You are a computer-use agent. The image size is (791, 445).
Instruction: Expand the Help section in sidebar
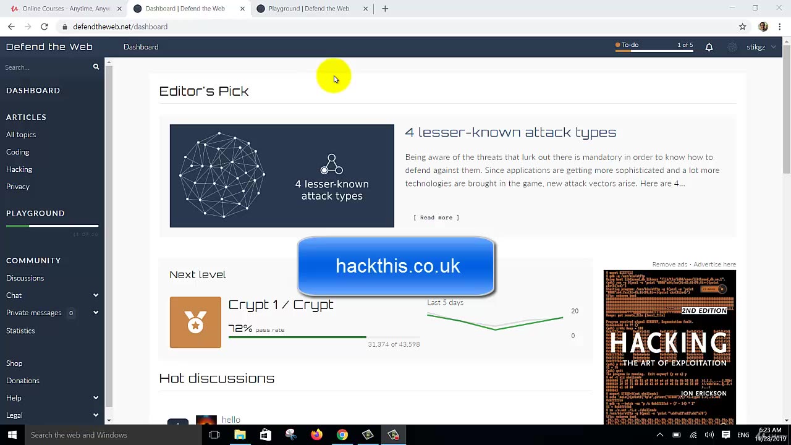click(x=96, y=398)
